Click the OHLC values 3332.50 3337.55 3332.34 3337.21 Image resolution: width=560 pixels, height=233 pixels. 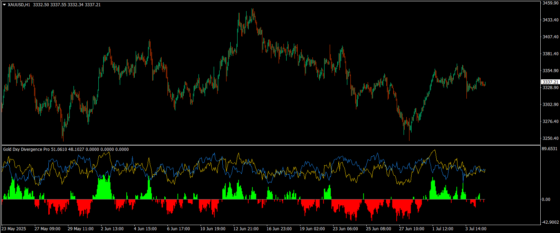[x=67, y=5]
